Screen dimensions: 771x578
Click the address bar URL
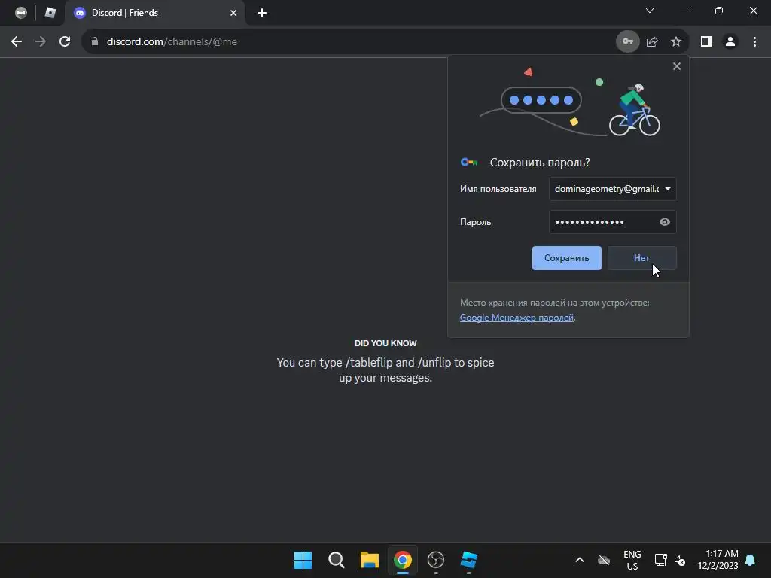(x=172, y=42)
